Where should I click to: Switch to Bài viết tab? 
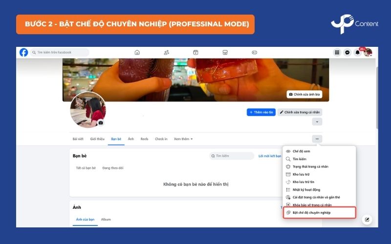pos(78,139)
